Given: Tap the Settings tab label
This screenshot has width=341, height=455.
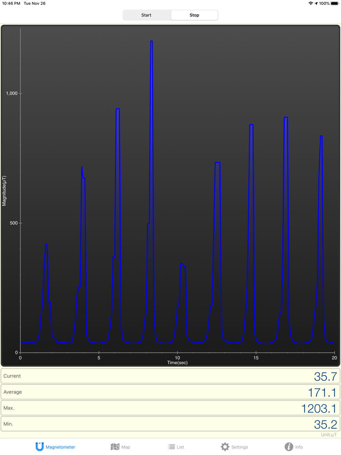Looking at the screenshot, I should point(240,447).
